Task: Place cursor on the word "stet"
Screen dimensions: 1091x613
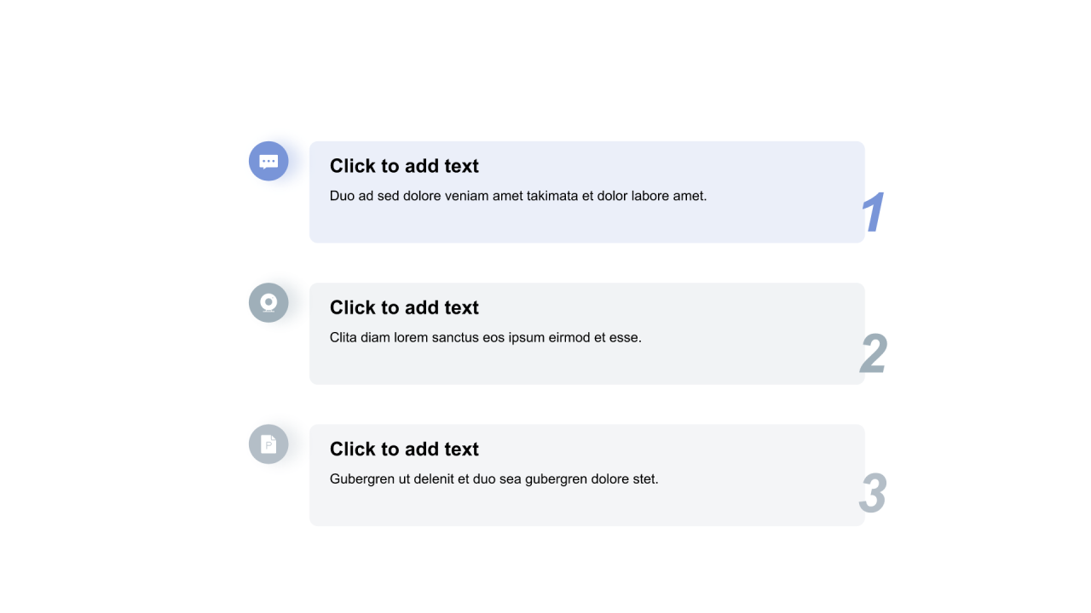Action: [x=645, y=478]
